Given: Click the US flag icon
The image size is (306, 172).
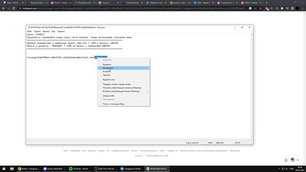Looking at the screenshot, I should point(293,160).
